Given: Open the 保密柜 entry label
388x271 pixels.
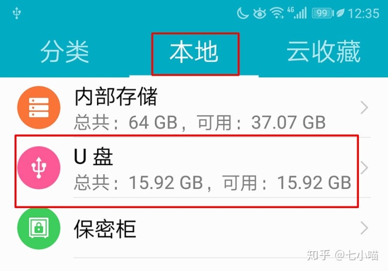Looking at the screenshot, I should pos(105,229).
